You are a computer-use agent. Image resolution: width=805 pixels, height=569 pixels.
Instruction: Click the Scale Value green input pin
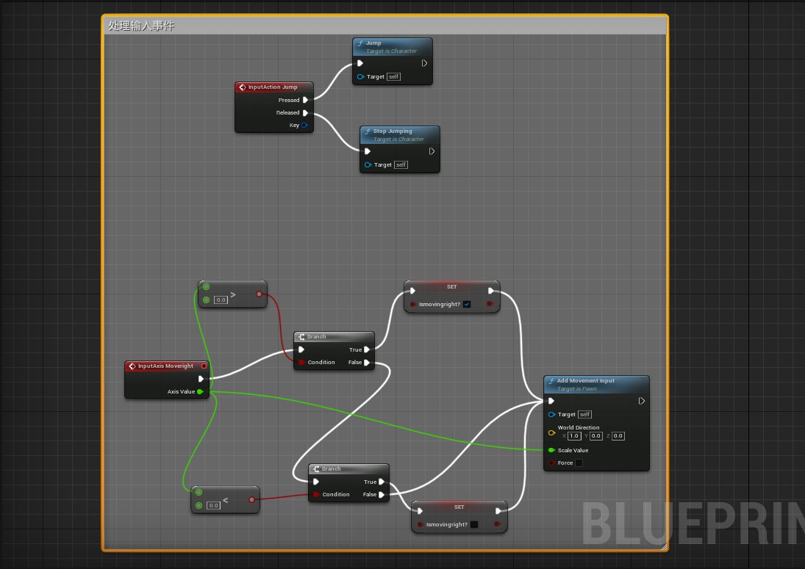coord(551,451)
